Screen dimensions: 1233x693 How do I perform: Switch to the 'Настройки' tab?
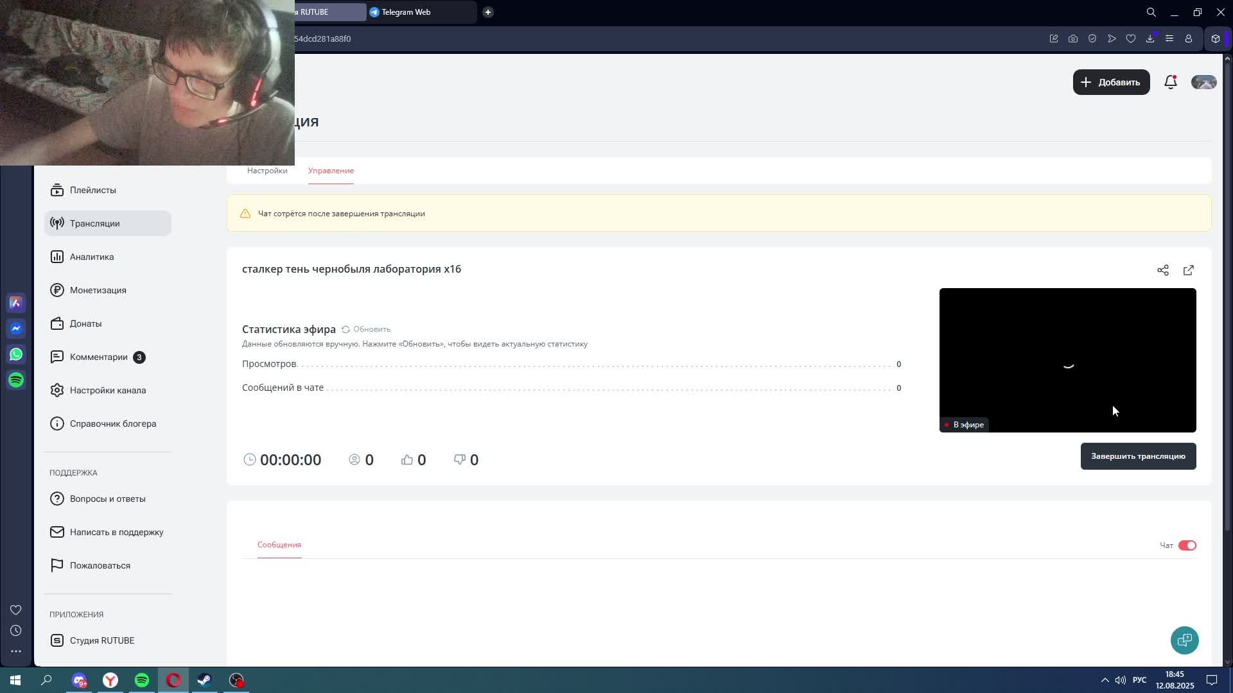coord(267,171)
